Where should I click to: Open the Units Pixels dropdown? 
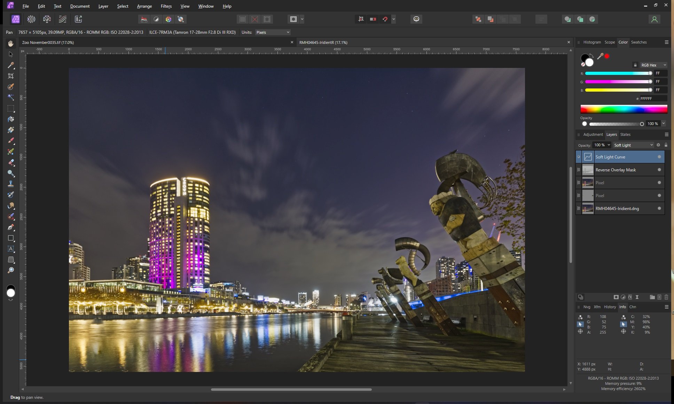coord(273,32)
